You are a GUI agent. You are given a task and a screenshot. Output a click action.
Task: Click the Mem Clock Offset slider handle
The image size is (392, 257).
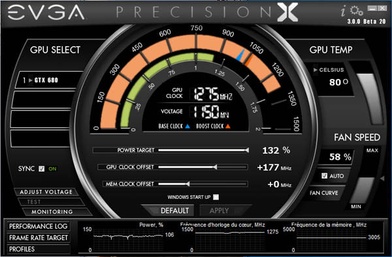click(188, 184)
